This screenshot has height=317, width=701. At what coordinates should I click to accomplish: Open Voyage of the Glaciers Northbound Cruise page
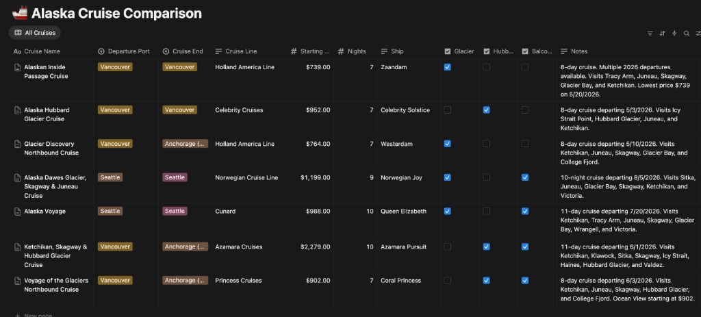click(x=56, y=286)
